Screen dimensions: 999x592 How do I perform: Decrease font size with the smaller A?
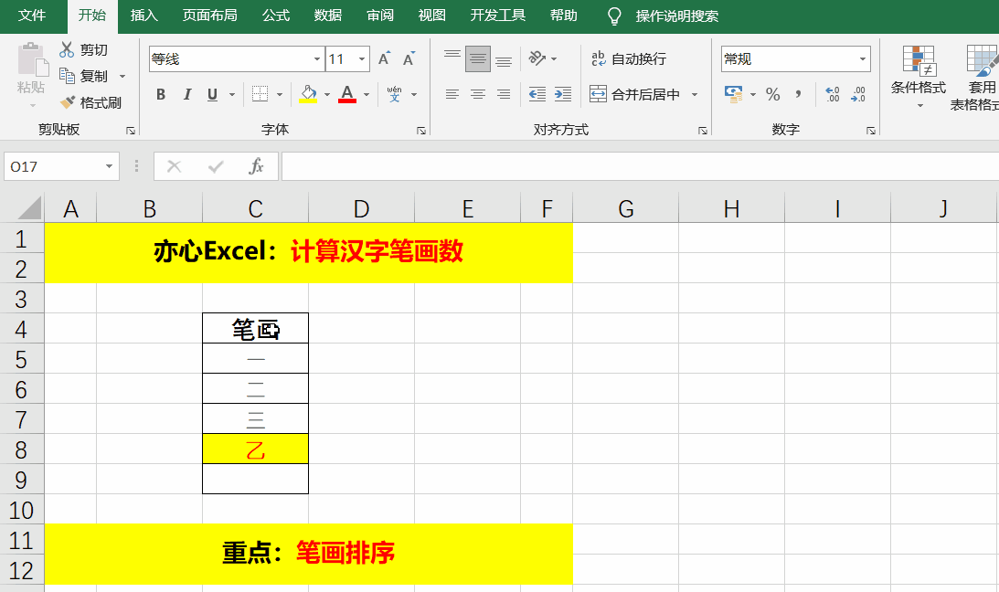[409, 58]
